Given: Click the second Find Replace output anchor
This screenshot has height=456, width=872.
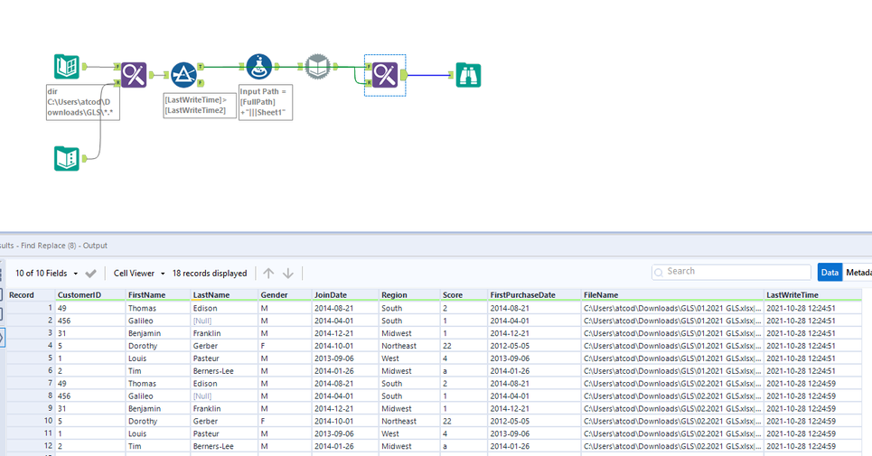Looking at the screenshot, I should tap(404, 75).
